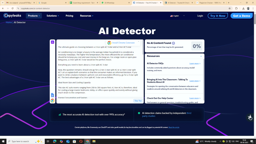Image resolution: width=256 pixels, height=144 pixels.
Task: Click the Google Docs icon in editor sidebar
Action: [52, 95]
